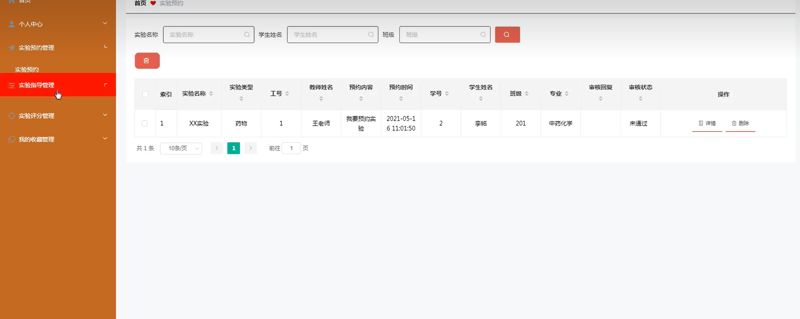Click the red search button

point(507,35)
